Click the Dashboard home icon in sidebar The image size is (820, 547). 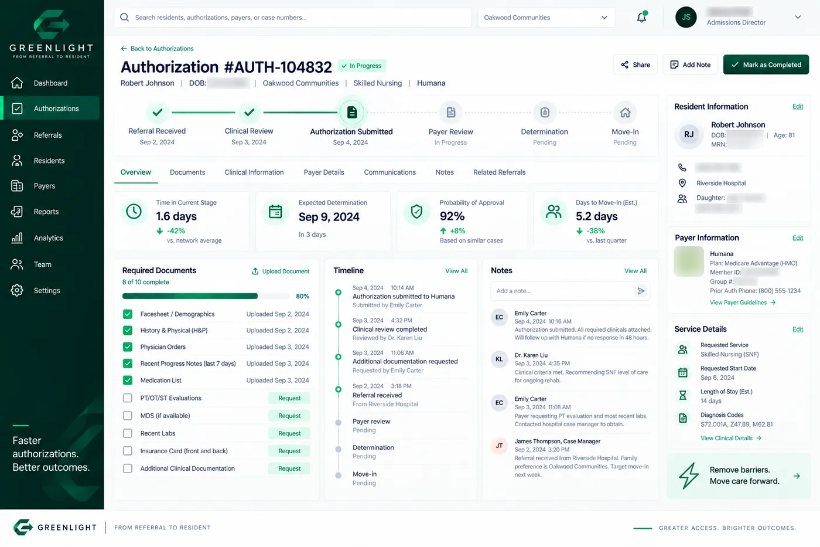click(x=17, y=83)
